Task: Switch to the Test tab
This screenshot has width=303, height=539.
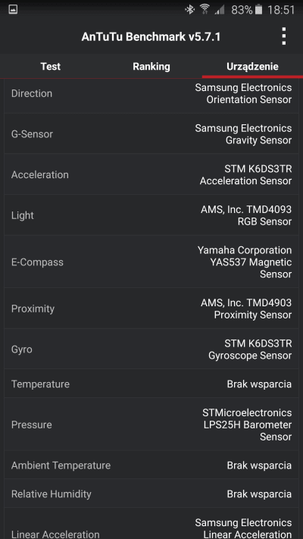Action: point(51,67)
